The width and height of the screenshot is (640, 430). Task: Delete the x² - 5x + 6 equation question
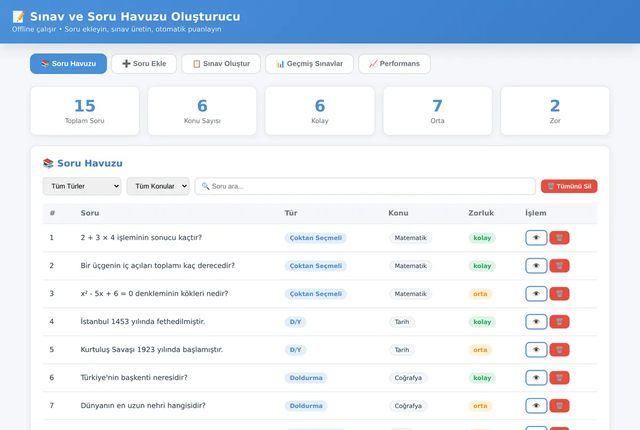click(x=559, y=294)
